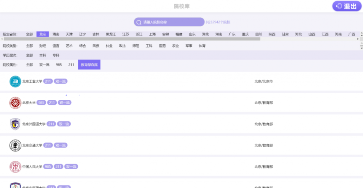Viewport: 363px width, 188px height.
Task: Select the 上海 province tab
Action: [152, 34]
